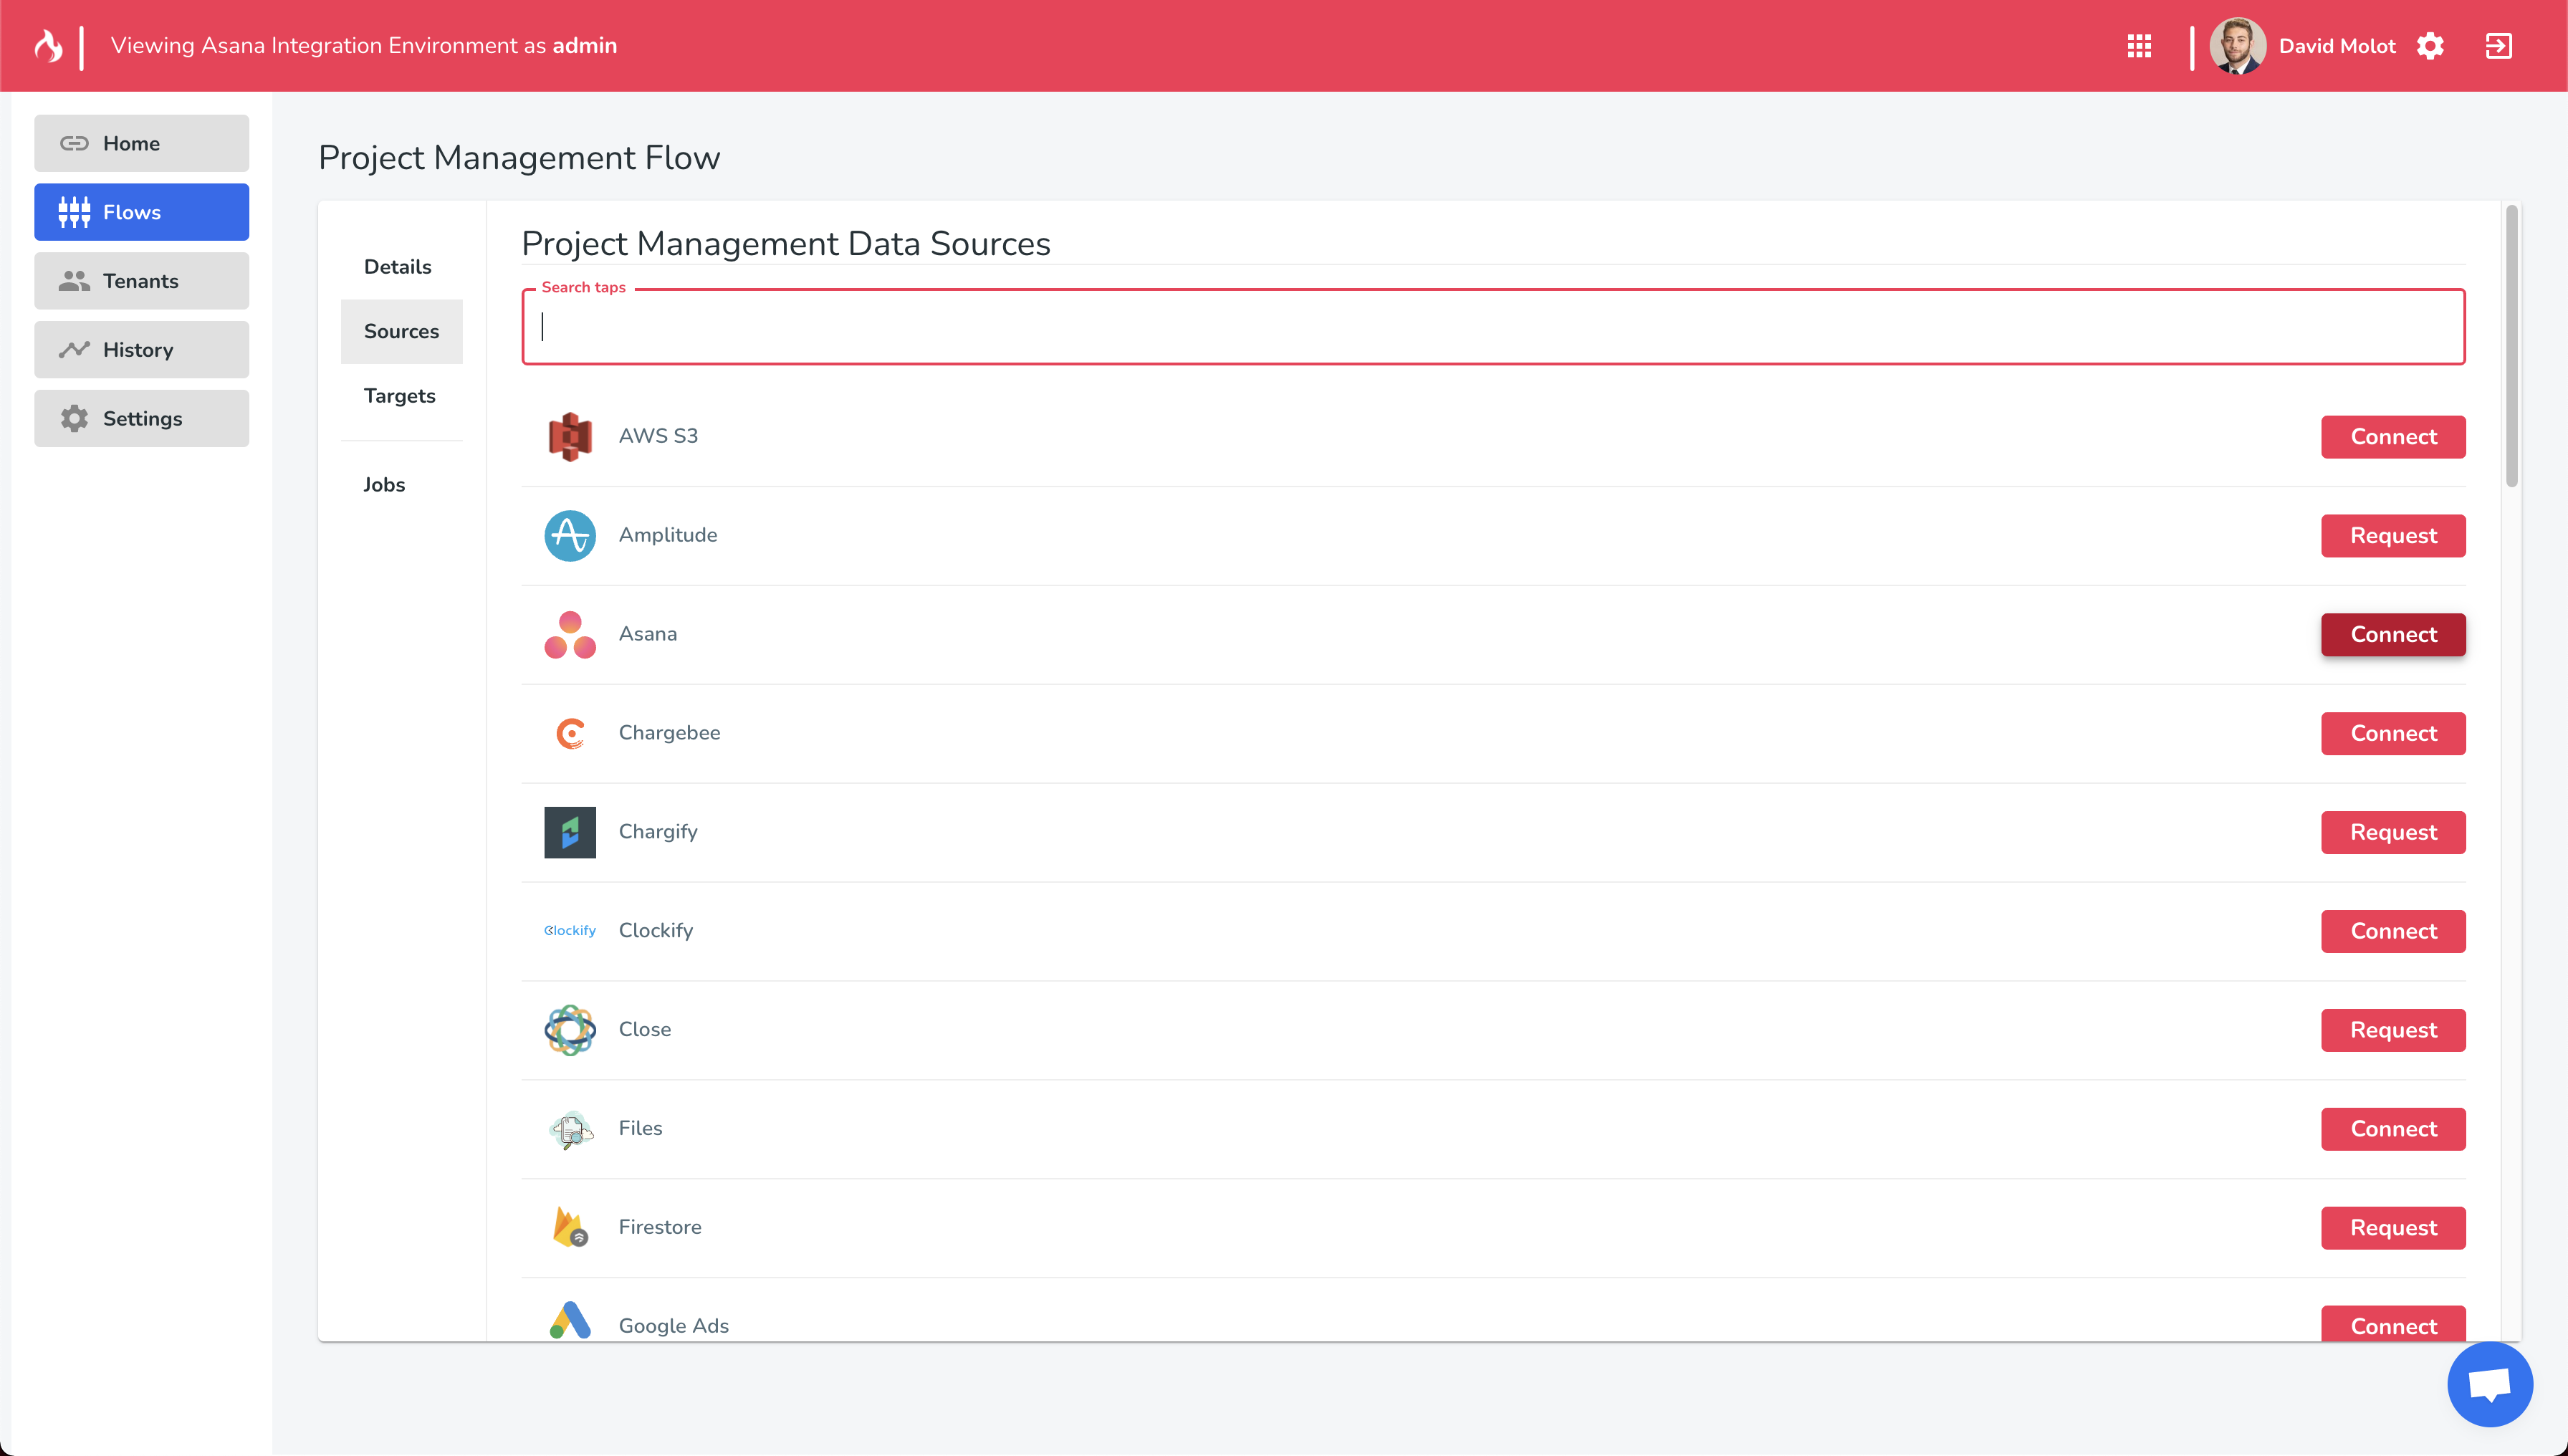Connect the Asana source
This screenshot has width=2568, height=1456.
coord(2393,635)
